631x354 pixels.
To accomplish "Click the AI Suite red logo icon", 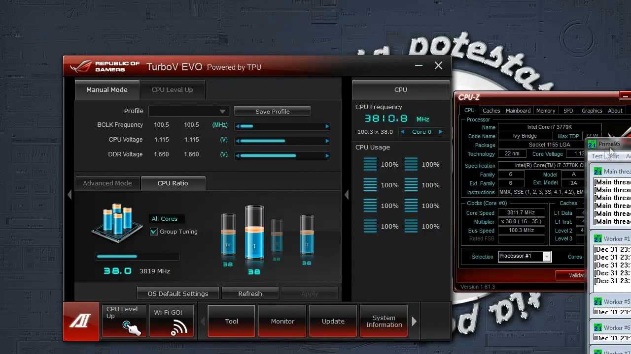I will 80,321.
